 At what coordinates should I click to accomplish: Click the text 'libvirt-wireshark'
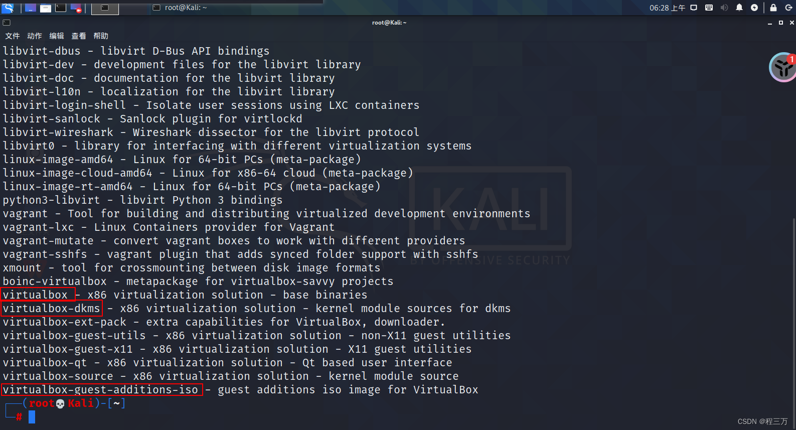tap(58, 132)
